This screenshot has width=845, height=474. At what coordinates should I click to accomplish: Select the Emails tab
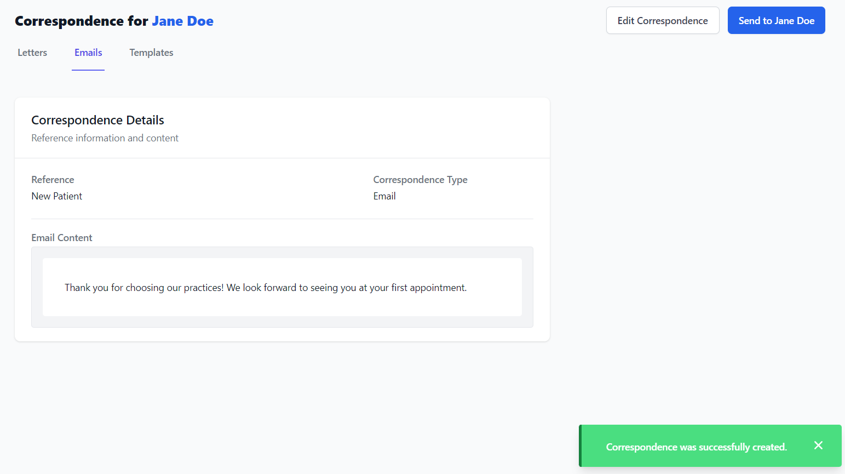click(88, 52)
